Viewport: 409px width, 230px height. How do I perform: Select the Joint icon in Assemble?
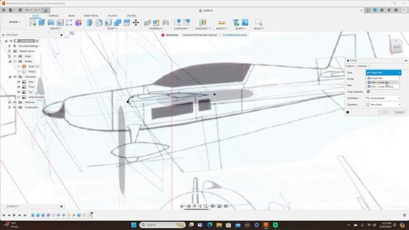click(x=166, y=23)
